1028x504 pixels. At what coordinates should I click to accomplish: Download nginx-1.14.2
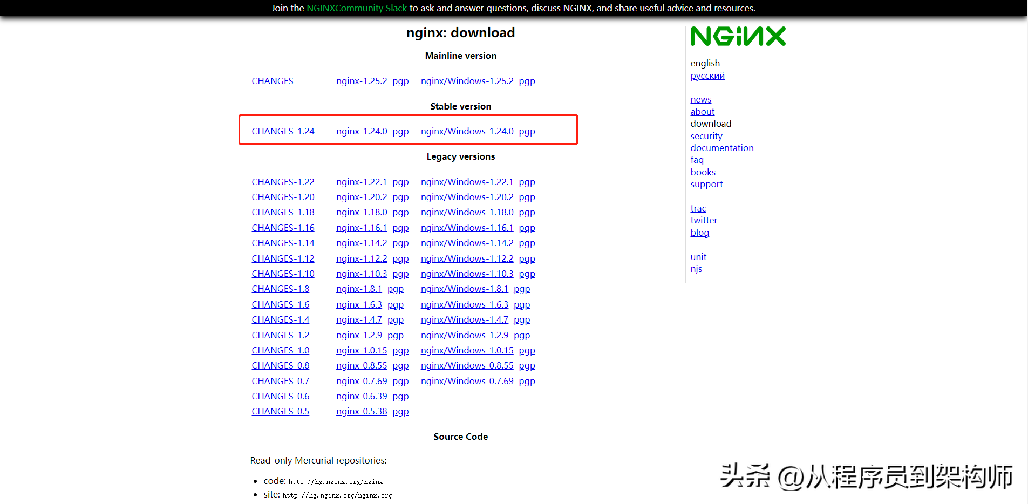pos(362,243)
